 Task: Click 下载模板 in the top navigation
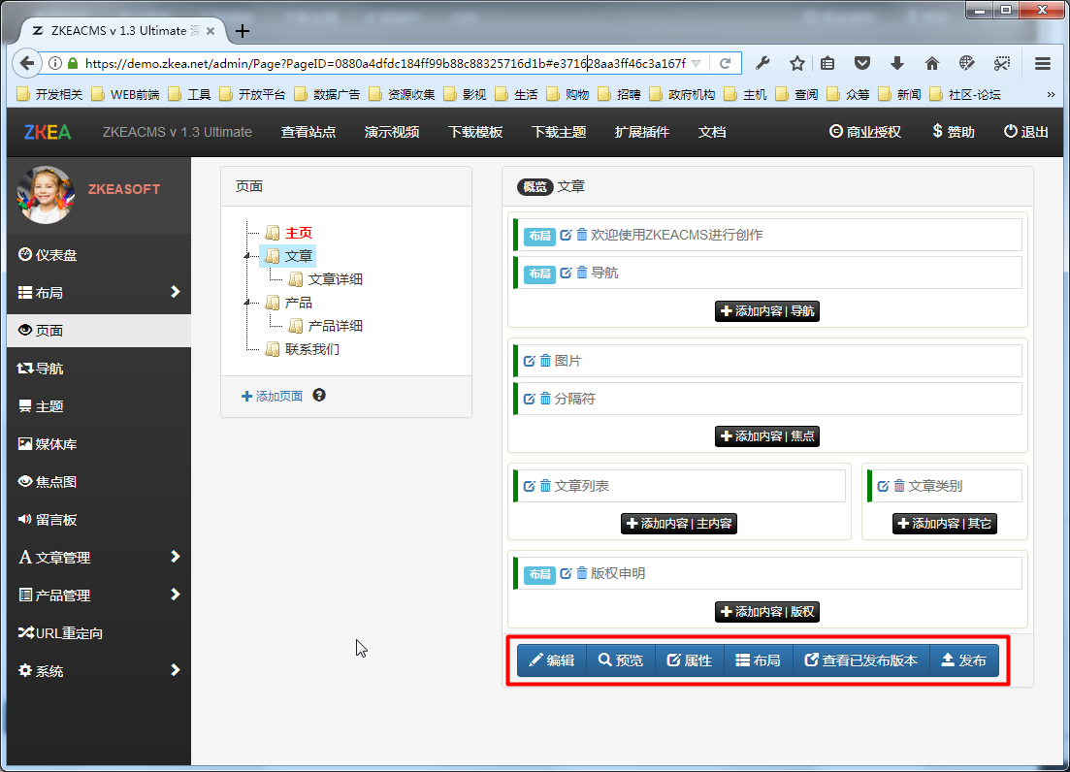[x=475, y=132]
